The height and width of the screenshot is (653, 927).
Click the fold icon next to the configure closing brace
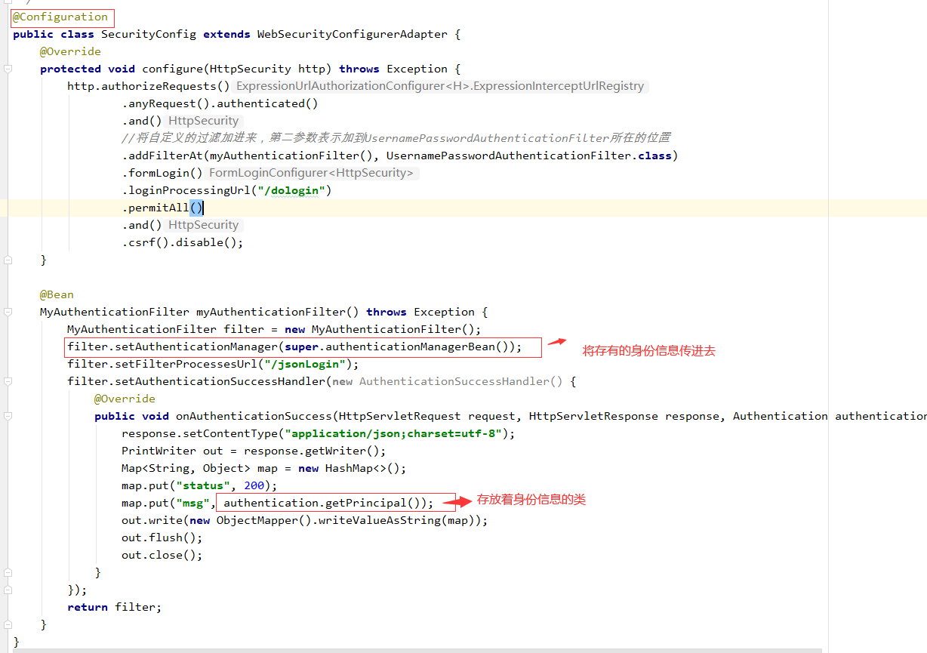(x=8, y=259)
